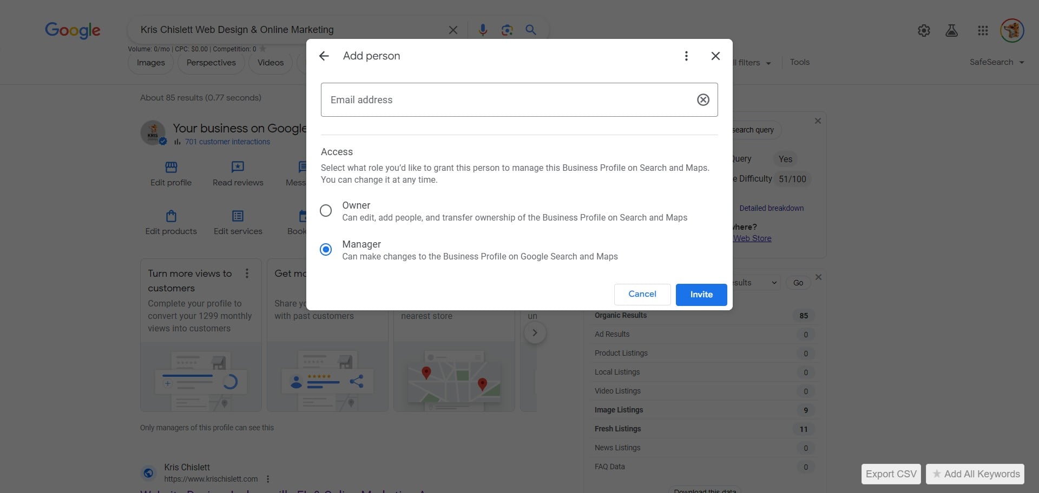
Task: Open the Google apps grid icon
Action: pos(983,31)
